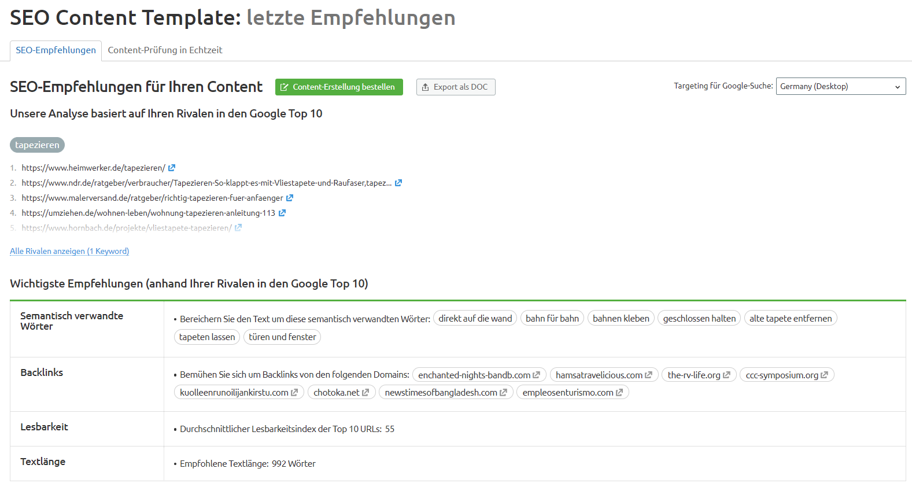This screenshot has height=487, width=912.
Task: Click external icon beside newstimesofbangladesh.com
Action: [504, 392]
